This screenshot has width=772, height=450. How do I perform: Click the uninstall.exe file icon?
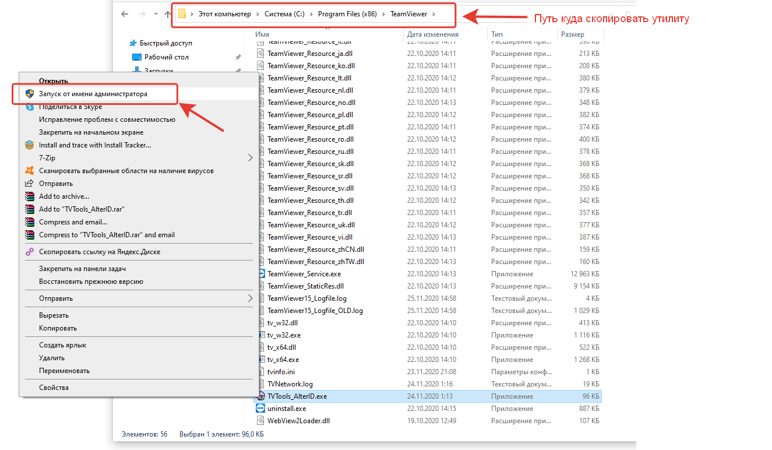[x=261, y=409]
